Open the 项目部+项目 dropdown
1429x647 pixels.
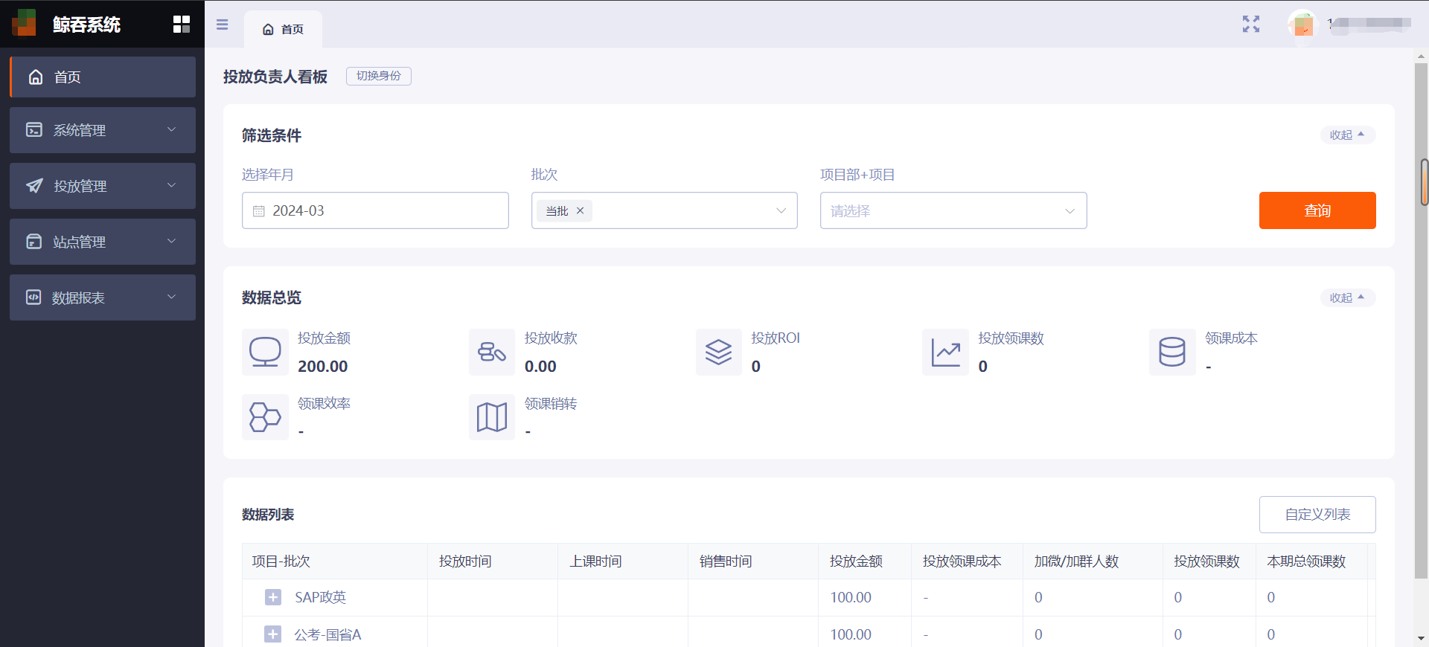[x=953, y=210]
